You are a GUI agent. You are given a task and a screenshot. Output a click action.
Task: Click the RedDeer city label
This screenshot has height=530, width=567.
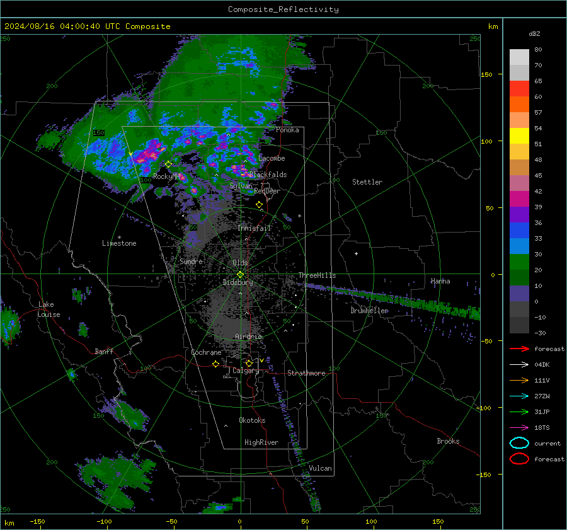tap(267, 191)
